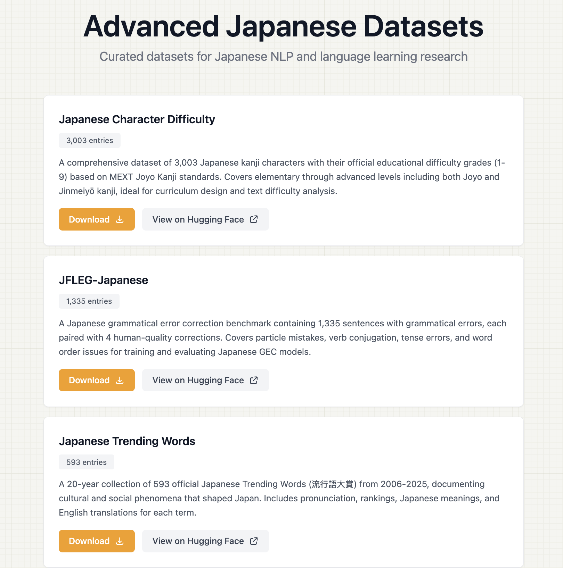
Task: Select the Japanese Trending Words heading
Action: click(x=127, y=441)
